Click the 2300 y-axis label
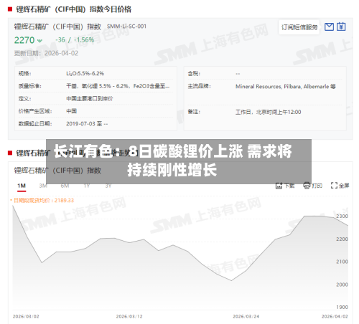 tap(342, 216)
